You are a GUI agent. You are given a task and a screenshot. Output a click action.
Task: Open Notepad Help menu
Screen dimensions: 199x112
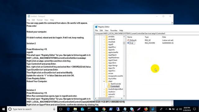[x=52, y=20]
